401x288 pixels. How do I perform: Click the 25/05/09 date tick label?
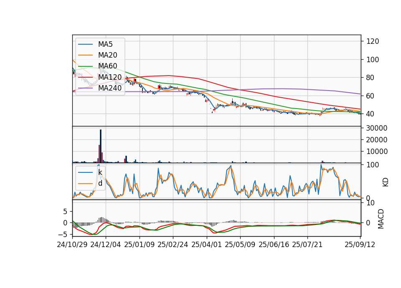[240, 245]
